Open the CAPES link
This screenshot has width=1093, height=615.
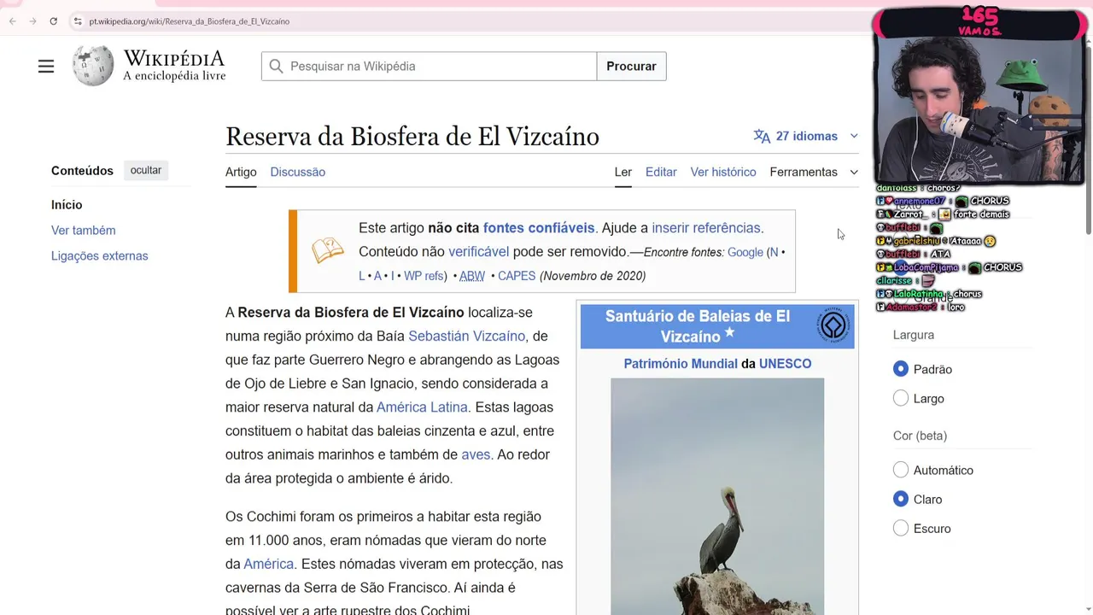(517, 276)
